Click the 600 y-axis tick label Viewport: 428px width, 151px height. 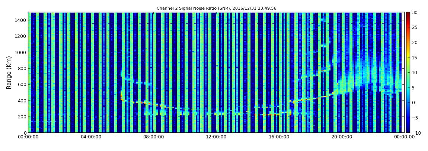tap(22, 84)
